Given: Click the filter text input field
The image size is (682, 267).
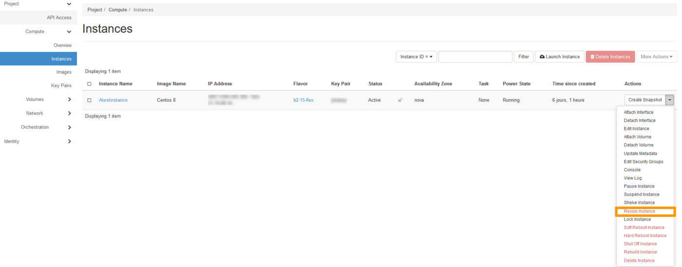Looking at the screenshot, I should pyautogui.click(x=475, y=57).
